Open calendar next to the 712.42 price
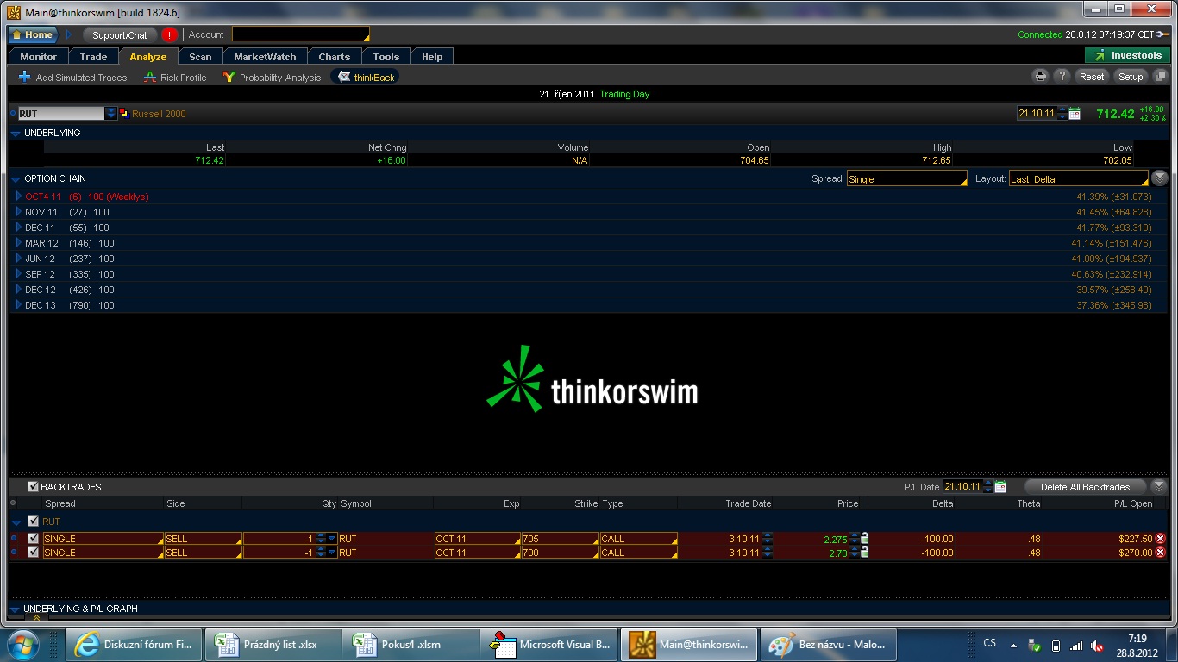Image resolution: width=1178 pixels, height=662 pixels. coord(1075,114)
